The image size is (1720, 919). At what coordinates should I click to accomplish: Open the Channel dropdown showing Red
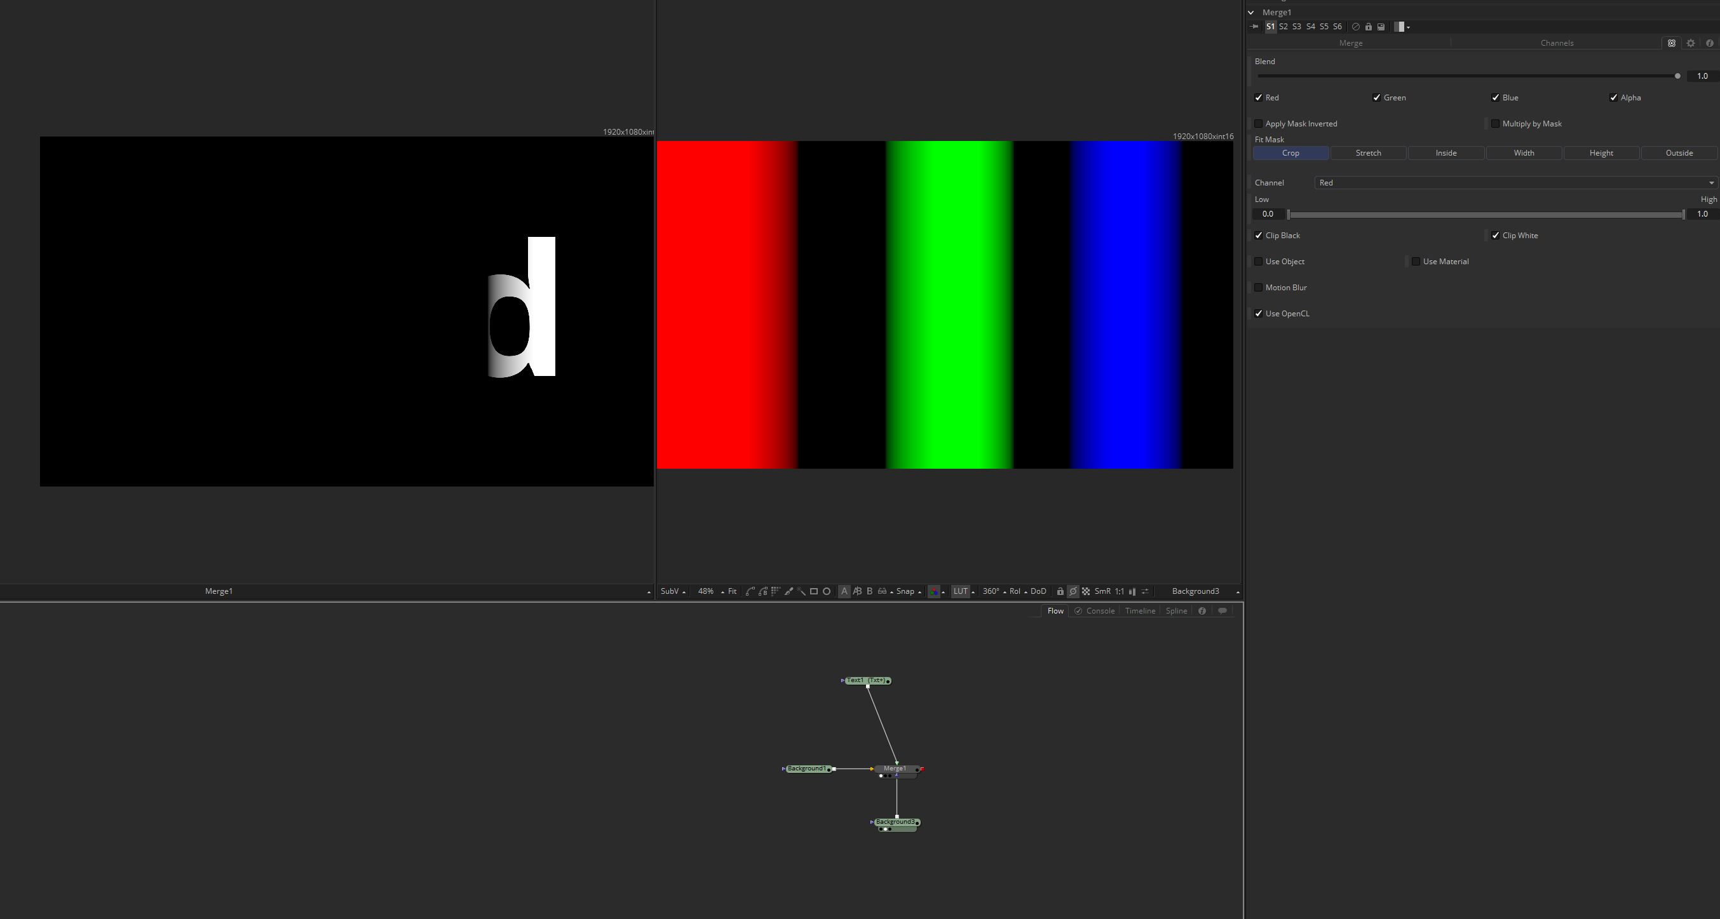tap(1515, 183)
